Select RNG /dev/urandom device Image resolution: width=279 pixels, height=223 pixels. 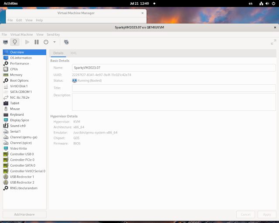coord(24,188)
